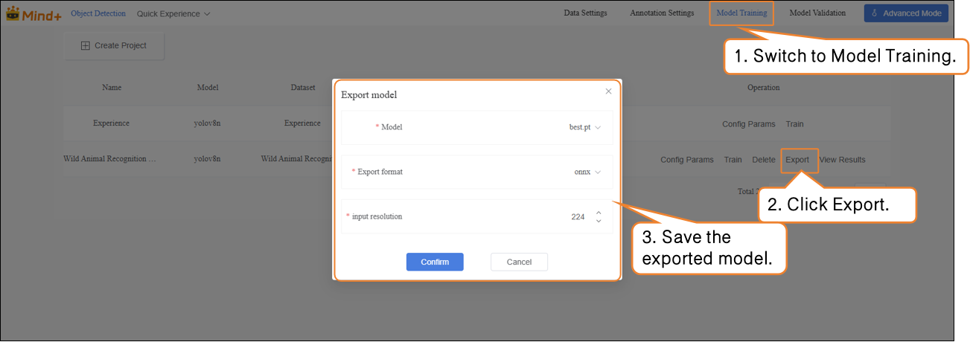Click the Create Project plus icon

[x=86, y=46]
